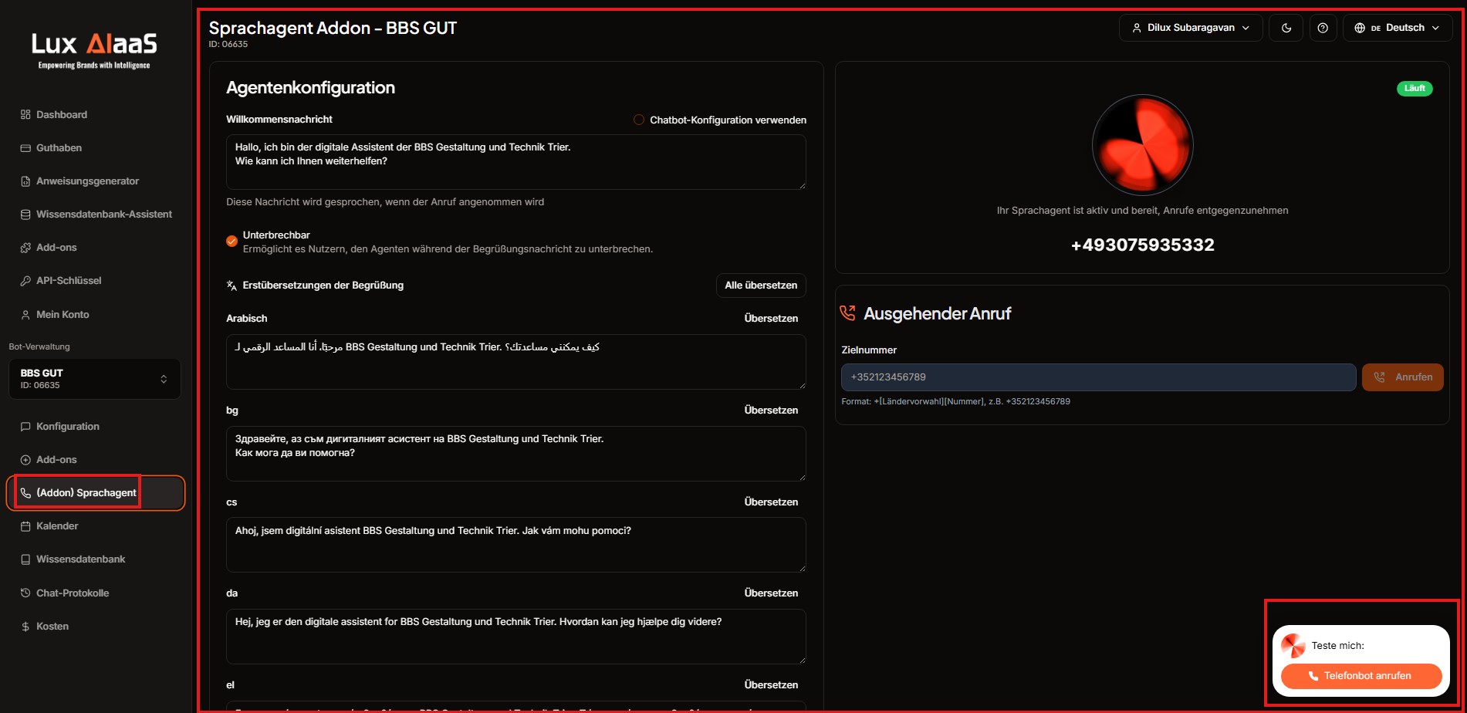This screenshot has width=1467, height=713.
Task: Click the phone number +493075935332
Action: [x=1143, y=245]
